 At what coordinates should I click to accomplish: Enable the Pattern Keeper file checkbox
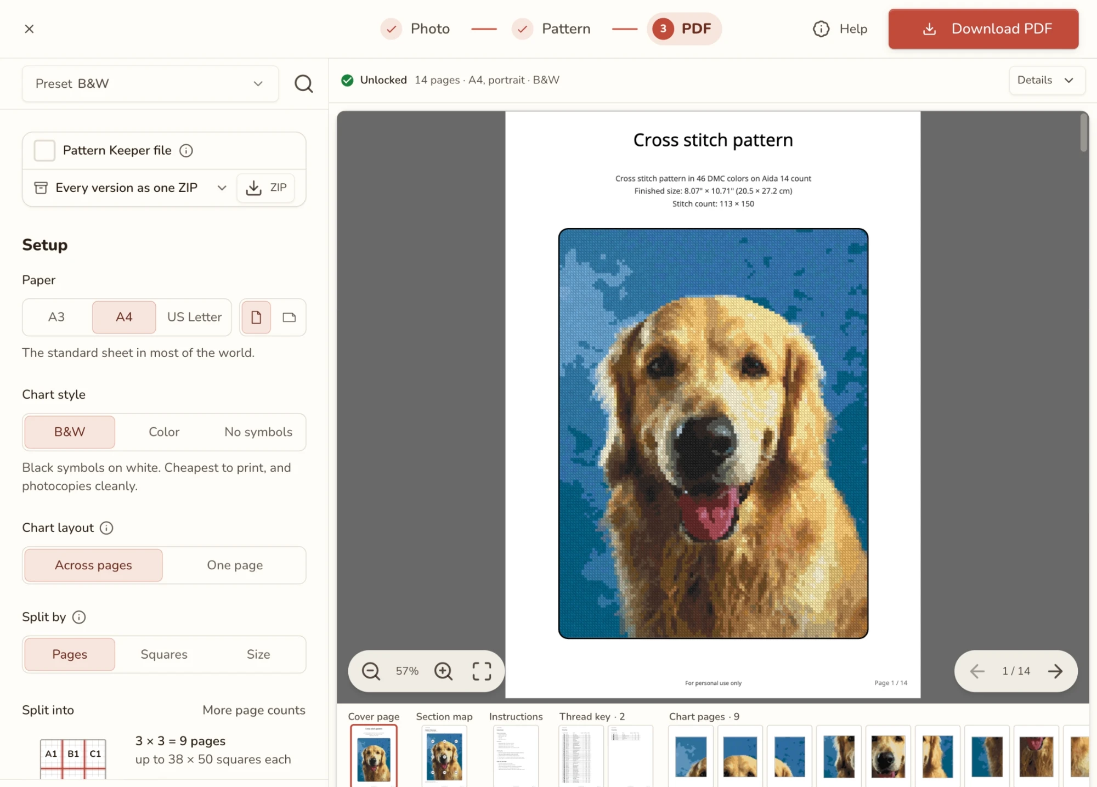pyautogui.click(x=44, y=150)
